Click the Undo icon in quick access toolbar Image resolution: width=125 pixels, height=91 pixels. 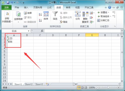[x=12, y=3]
